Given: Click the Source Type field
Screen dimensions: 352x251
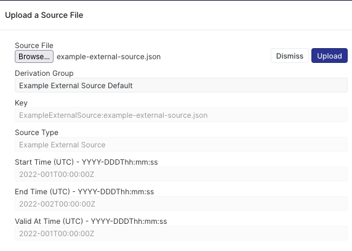Looking at the screenshot, I should pos(181,144).
